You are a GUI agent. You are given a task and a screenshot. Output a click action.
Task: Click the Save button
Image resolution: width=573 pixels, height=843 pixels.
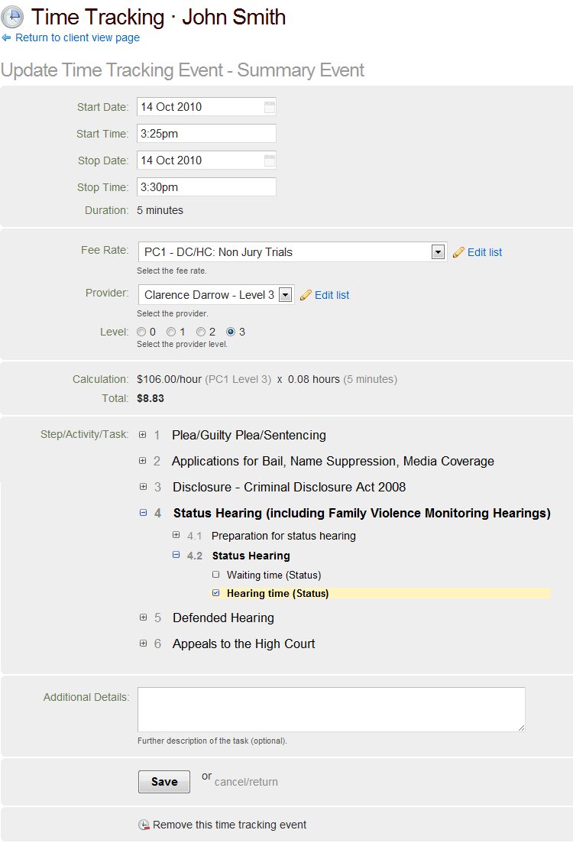tap(163, 781)
